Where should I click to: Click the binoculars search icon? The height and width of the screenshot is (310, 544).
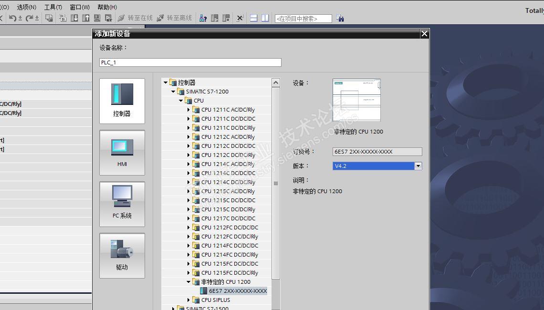[x=340, y=19]
